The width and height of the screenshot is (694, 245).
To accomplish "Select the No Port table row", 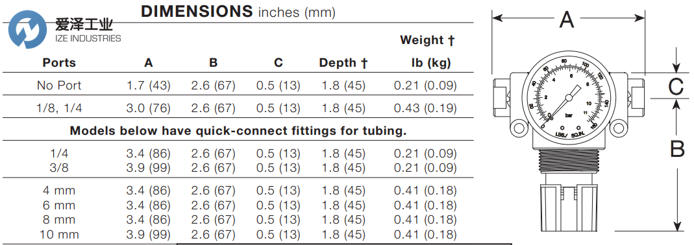I will click(x=238, y=85).
